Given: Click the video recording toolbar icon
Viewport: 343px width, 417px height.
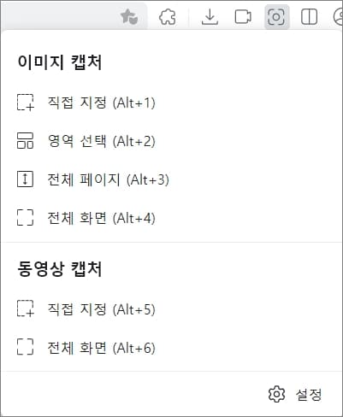Looking at the screenshot, I should (x=243, y=17).
